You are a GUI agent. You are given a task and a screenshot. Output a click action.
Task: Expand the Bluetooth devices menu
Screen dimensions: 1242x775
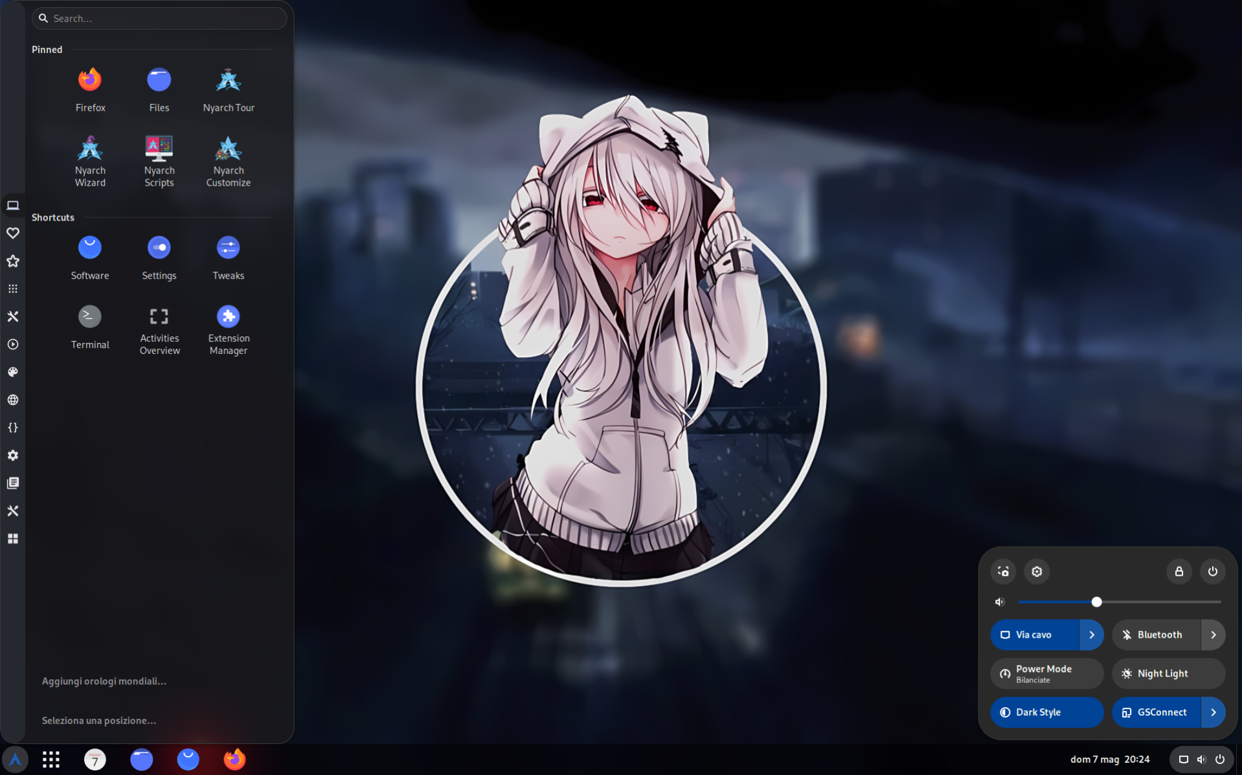1214,635
